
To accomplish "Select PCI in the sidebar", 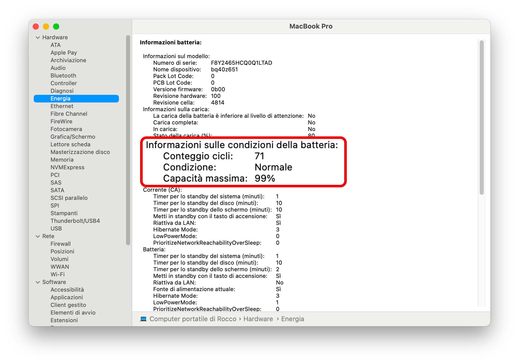I will (55, 175).
